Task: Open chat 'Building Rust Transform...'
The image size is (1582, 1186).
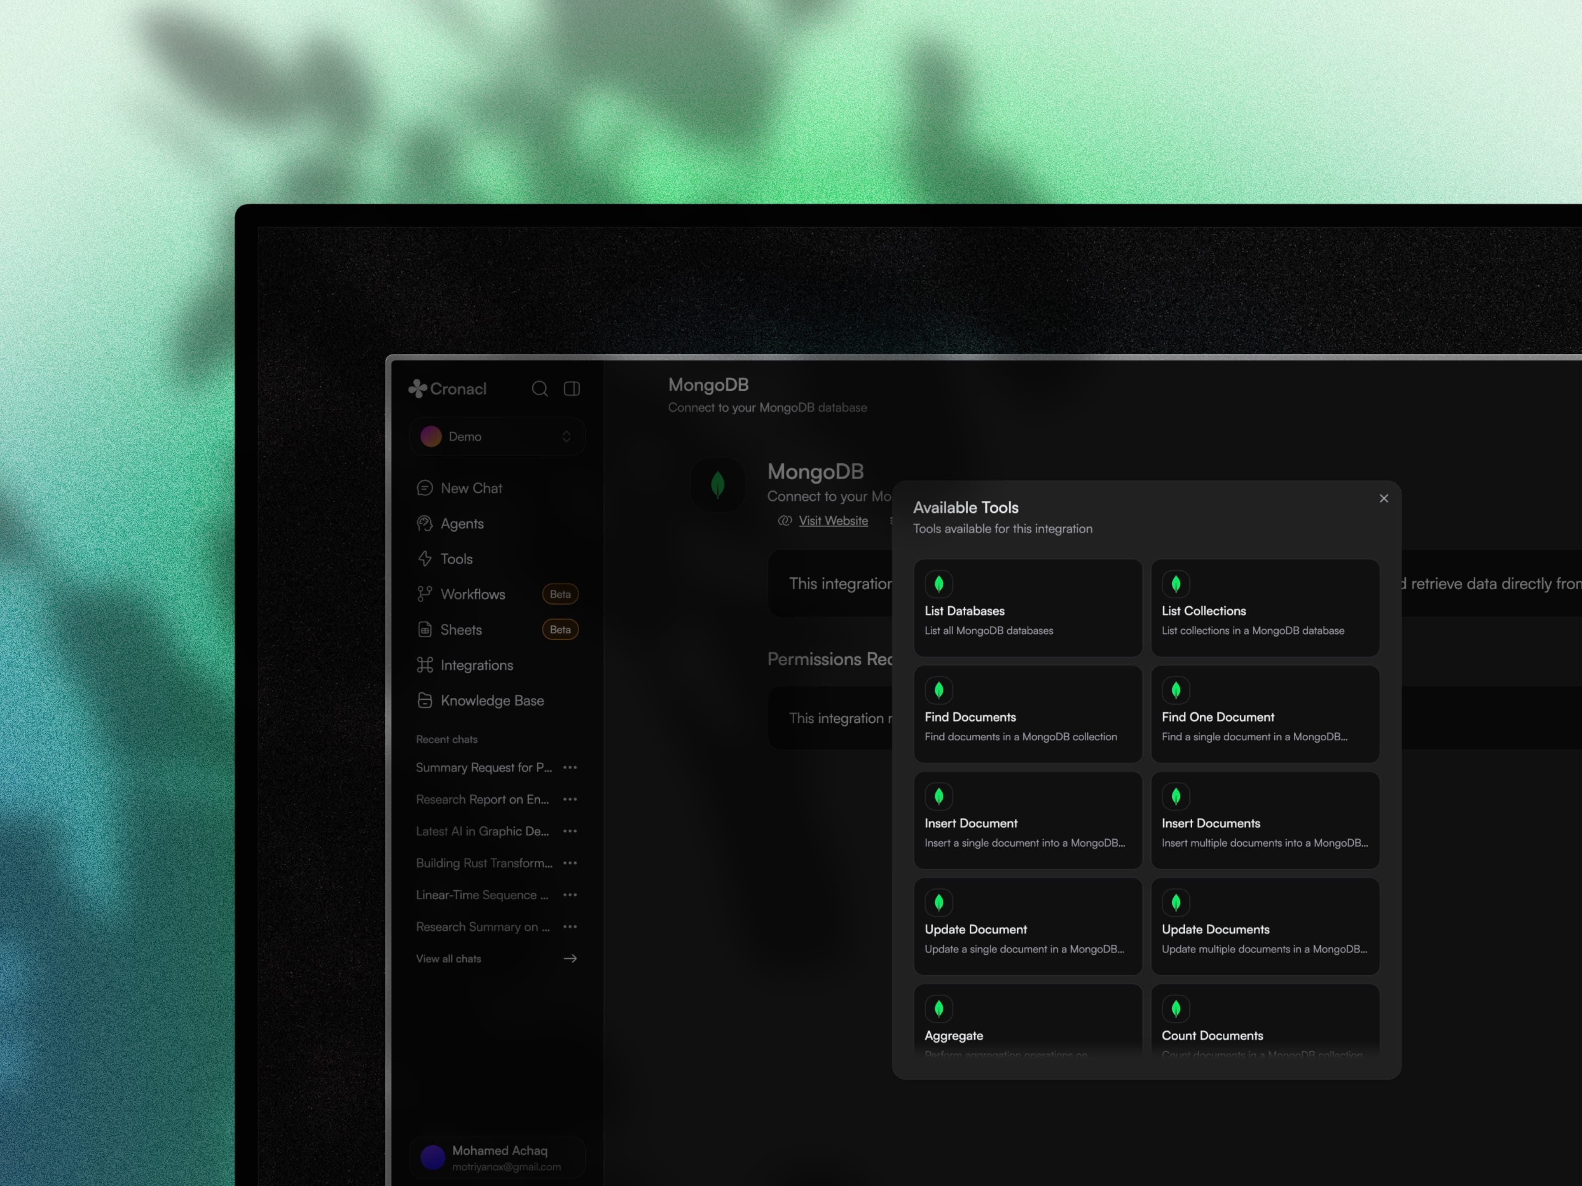Action: coord(484,864)
